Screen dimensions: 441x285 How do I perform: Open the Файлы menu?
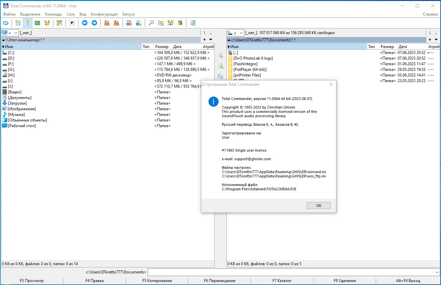(9, 14)
